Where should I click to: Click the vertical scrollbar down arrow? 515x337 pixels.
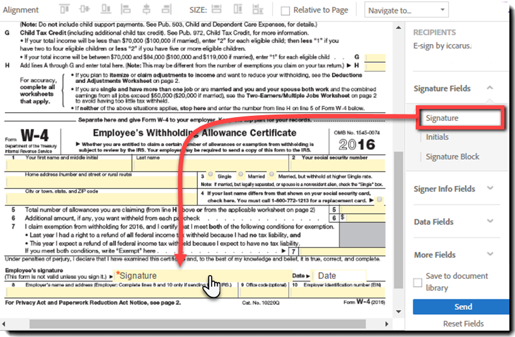(x=398, y=312)
